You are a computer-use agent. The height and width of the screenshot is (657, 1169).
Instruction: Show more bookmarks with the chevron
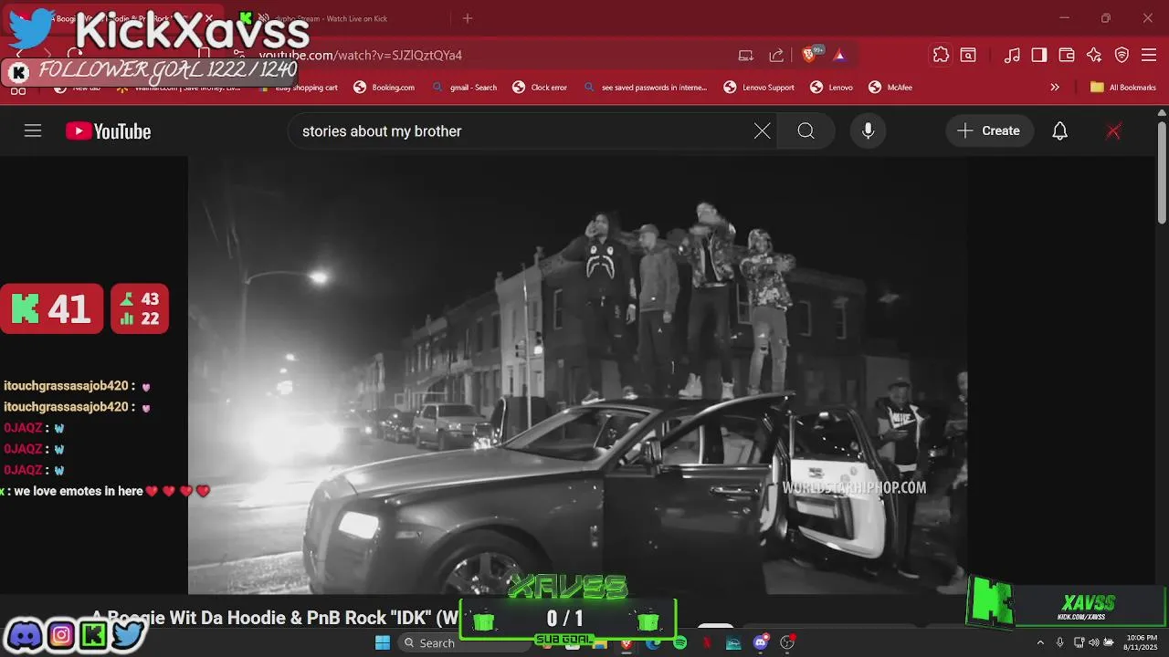pyautogui.click(x=1055, y=88)
